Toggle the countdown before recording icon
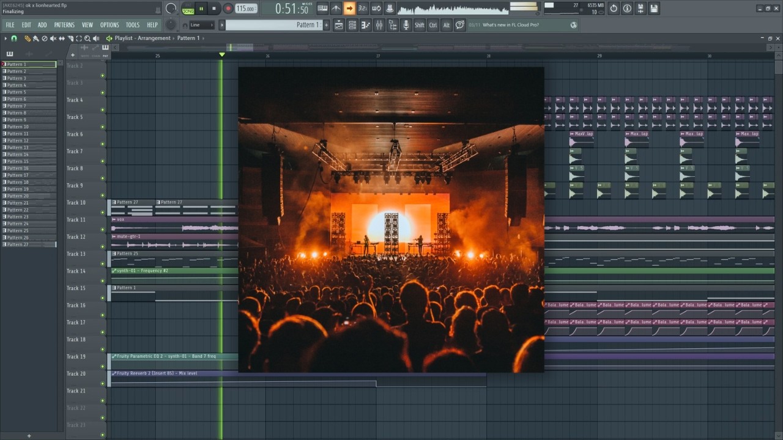This screenshot has width=783, height=440. click(363, 9)
